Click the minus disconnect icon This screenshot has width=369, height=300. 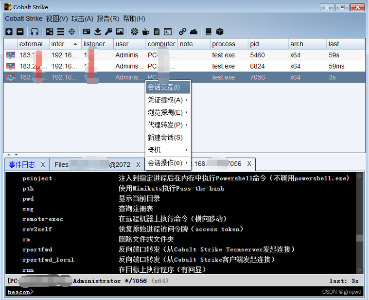click(20, 32)
